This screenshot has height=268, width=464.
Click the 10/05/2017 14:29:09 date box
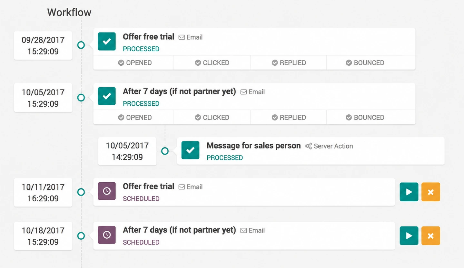click(127, 151)
